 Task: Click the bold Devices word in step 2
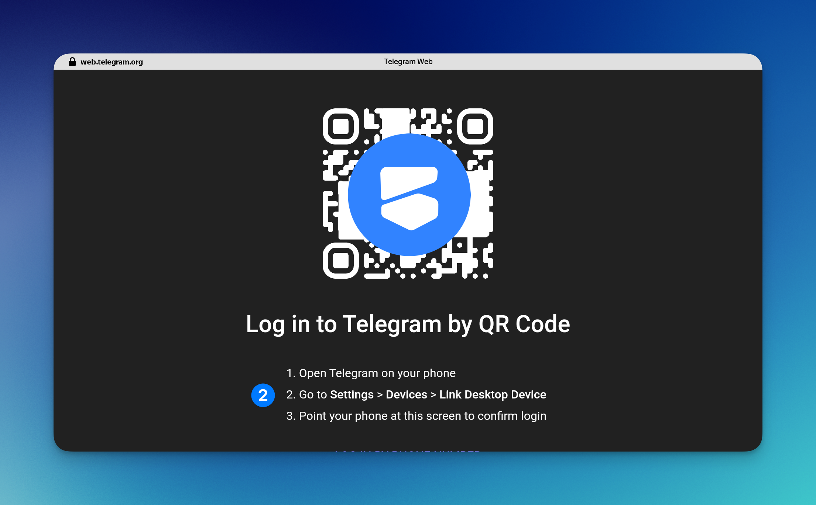click(x=406, y=394)
